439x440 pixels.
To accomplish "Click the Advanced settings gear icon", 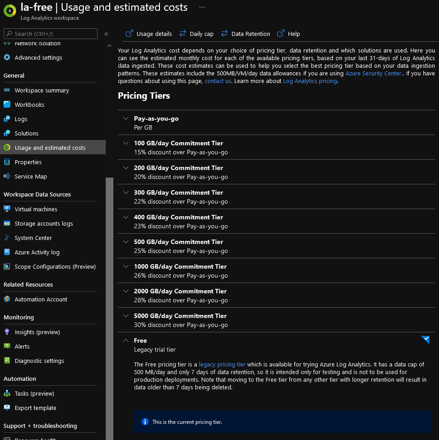I will 7,57.
